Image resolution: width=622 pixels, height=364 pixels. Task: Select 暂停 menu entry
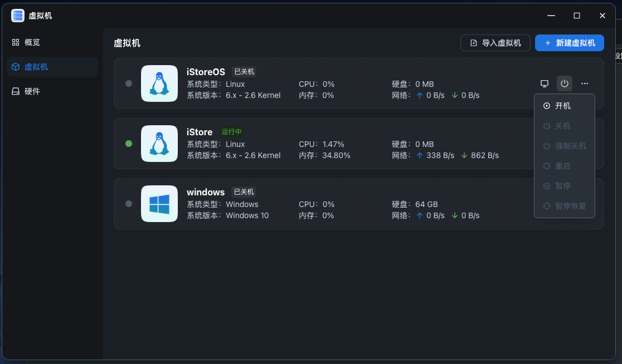[564, 186]
